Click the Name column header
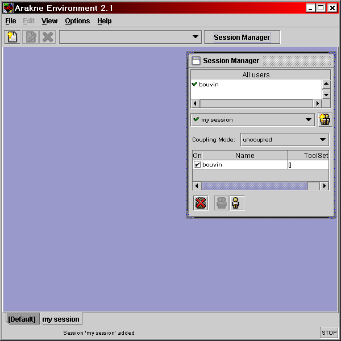Viewport: 341px width, 341px height. click(244, 155)
